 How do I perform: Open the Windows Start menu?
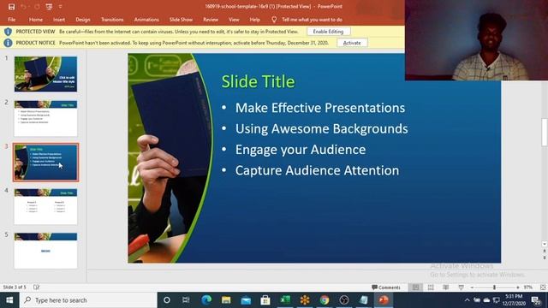(x=9, y=300)
